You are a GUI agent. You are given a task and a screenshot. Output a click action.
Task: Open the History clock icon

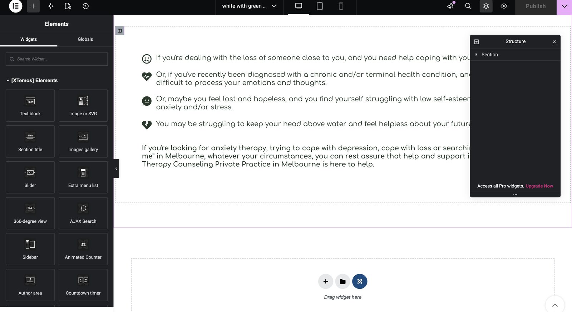pos(85,6)
